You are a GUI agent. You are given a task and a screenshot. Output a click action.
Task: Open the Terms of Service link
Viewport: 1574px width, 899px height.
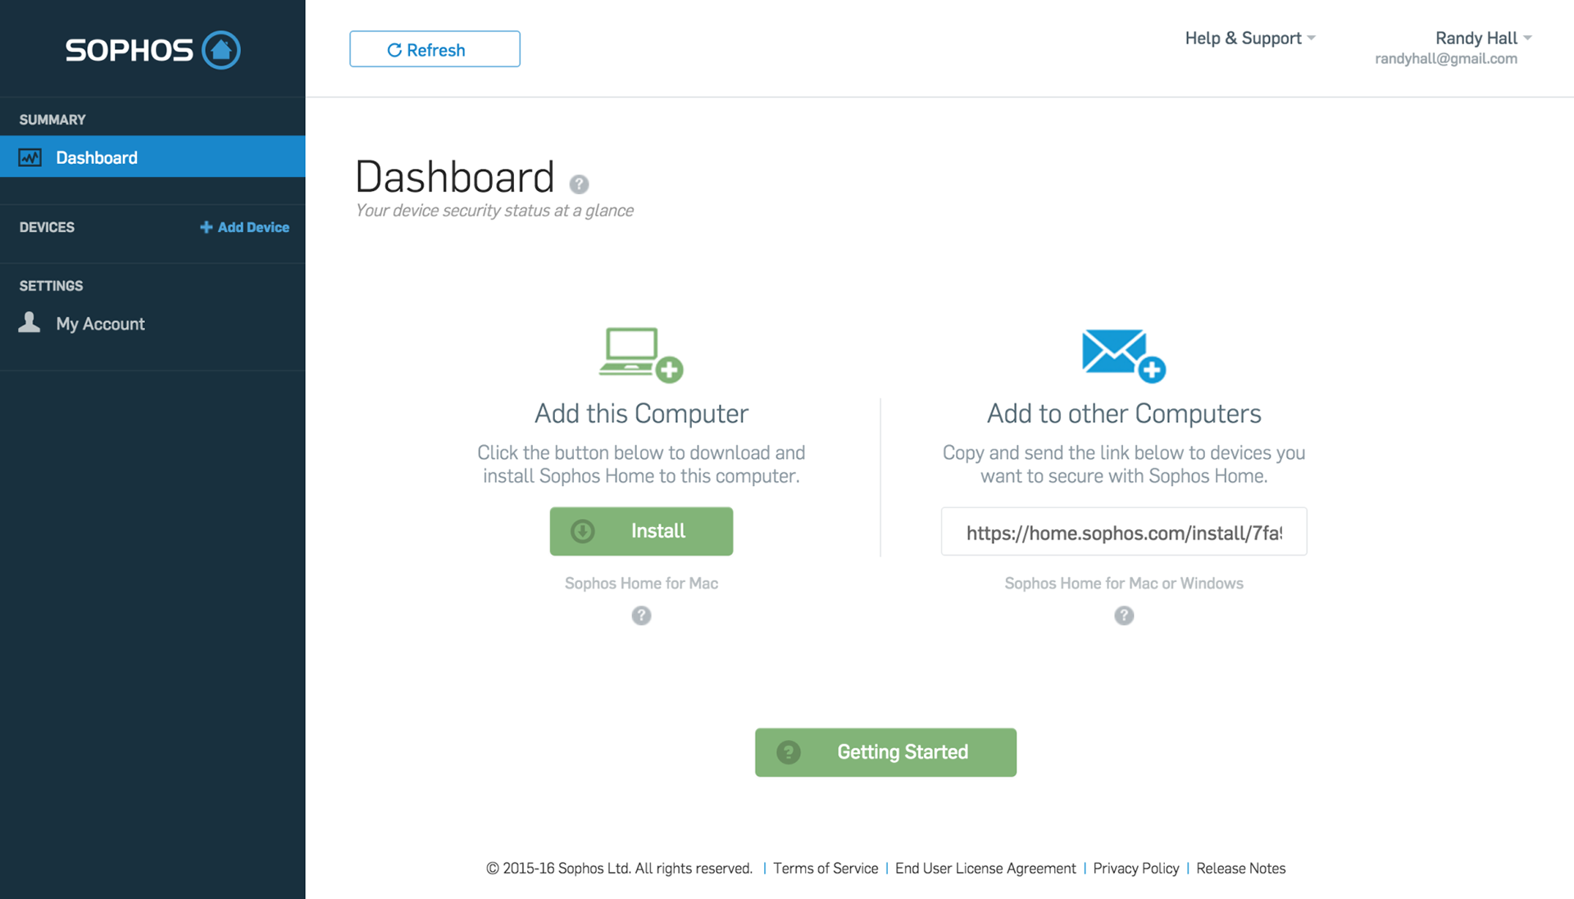coord(826,868)
